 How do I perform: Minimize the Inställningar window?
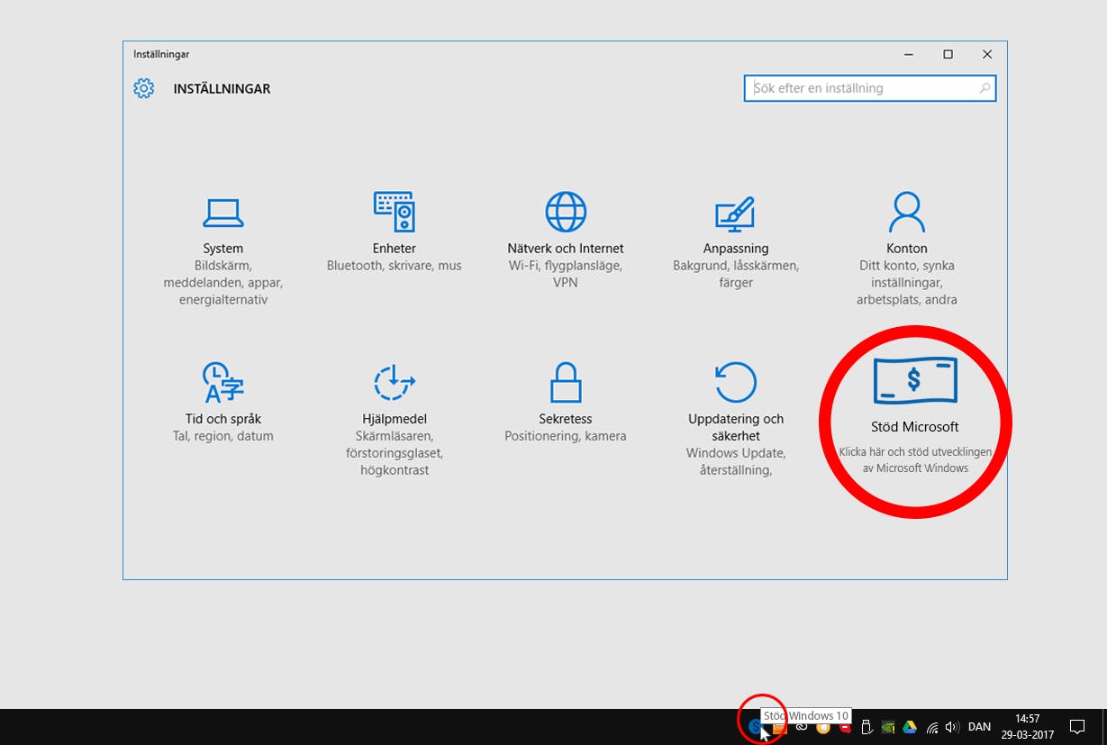click(908, 54)
